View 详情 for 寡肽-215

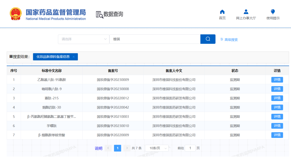[x=277, y=98]
